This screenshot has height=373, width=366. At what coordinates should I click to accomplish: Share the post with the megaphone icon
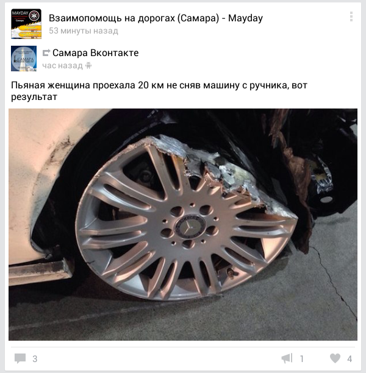(x=287, y=358)
